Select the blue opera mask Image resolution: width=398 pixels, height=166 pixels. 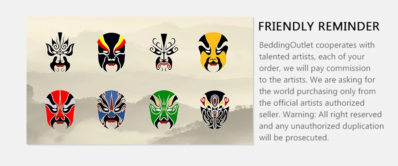[112, 109]
